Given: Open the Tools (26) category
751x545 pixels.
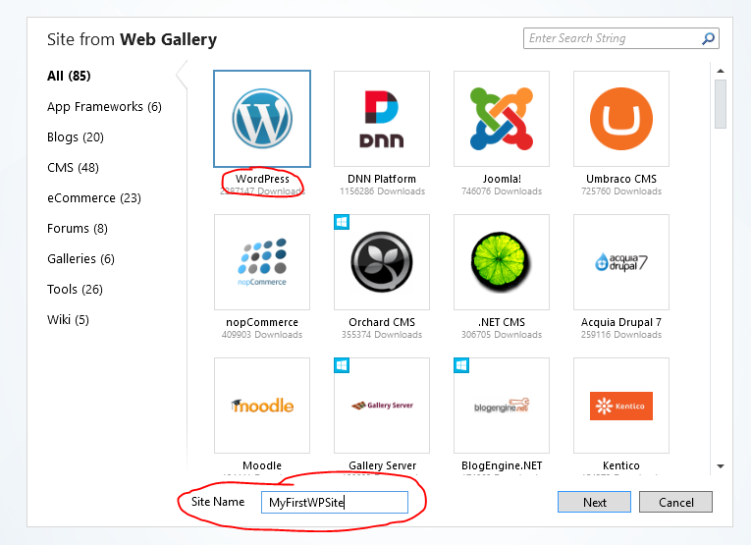Looking at the screenshot, I should tap(75, 290).
